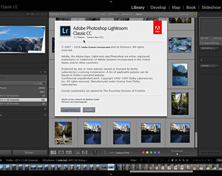Select the 15-11-05 Yosemite folder
This screenshot has width=222, height=176.
click(23, 104)
